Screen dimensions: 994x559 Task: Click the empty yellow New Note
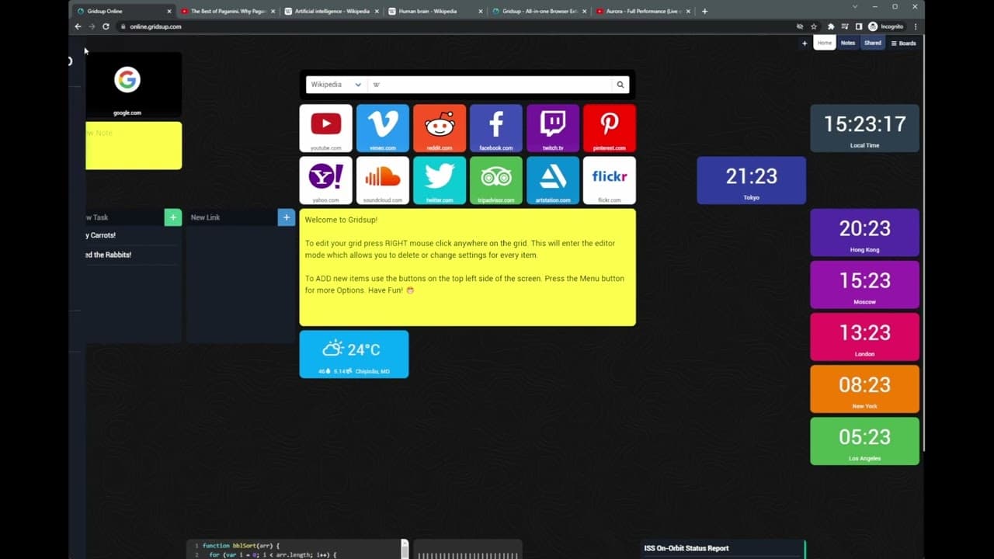point(134,145)
